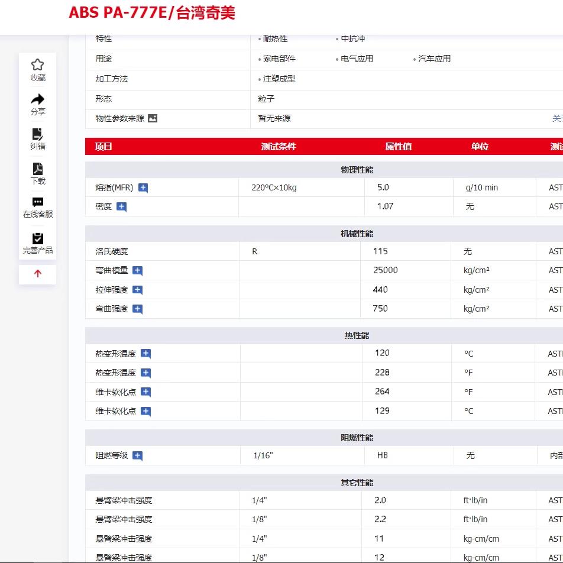This screenshot has height=563, width=563.
Task: Click the 家电部件 usage tag
Action: pos(279,59)
